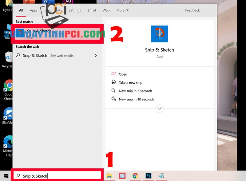Click the 3-second timer icon
The width and height of the screenshot is (246, 181).
[x=113, y=90]
